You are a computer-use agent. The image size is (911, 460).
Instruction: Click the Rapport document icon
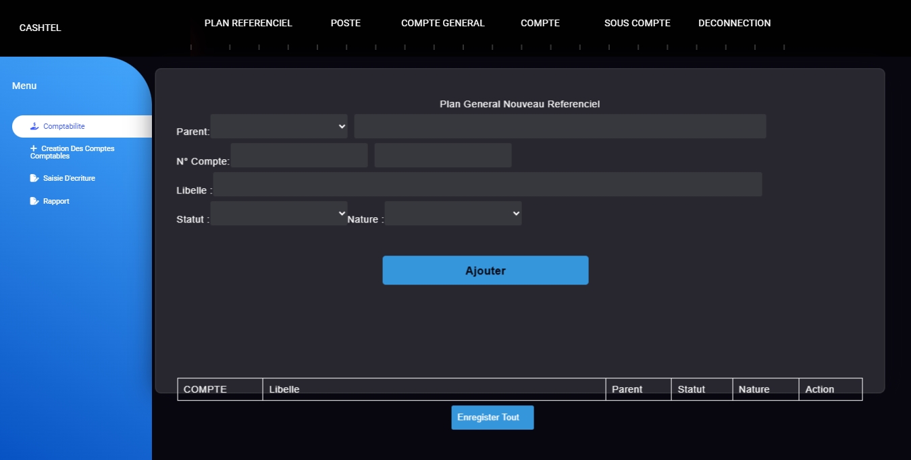[x=34, y=201]
